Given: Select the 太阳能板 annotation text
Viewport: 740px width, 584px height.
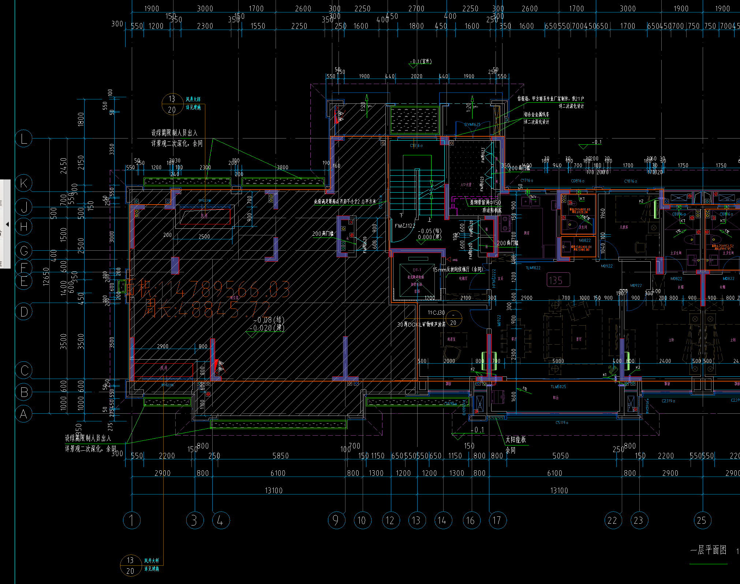Looking at the screenshot, I should point(516,440).
